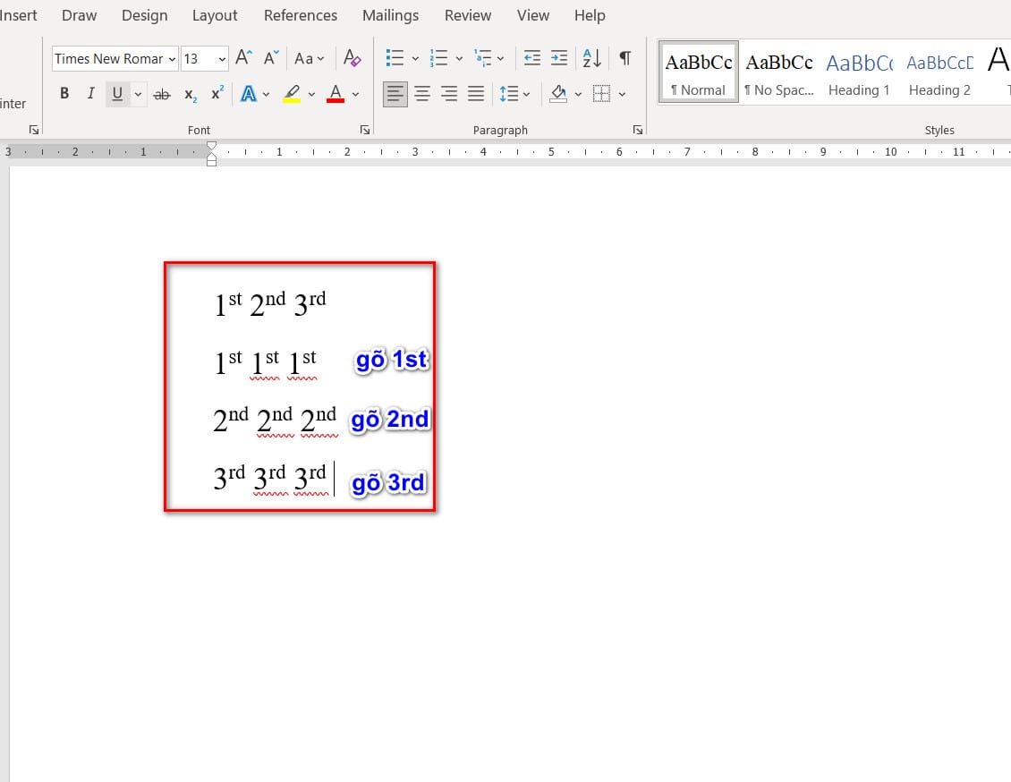Switch to the Layout tab
This screenshot has height=782, width=1011.
click(215, 15)
